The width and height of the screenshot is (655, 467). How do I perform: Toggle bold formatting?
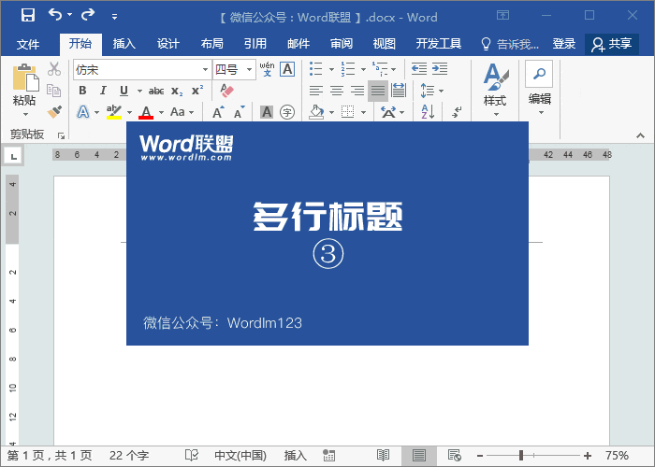[82, 91]
